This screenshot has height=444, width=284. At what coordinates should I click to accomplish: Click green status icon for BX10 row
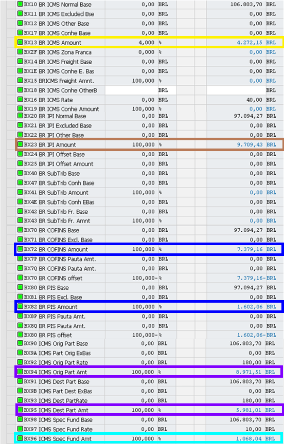(20, 4)
